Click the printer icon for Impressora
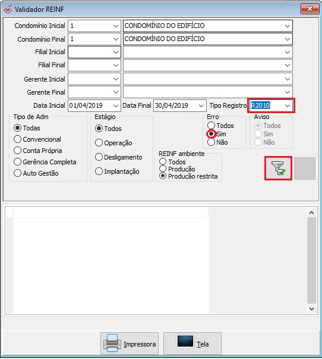322x359 pixels. point(111,343)
